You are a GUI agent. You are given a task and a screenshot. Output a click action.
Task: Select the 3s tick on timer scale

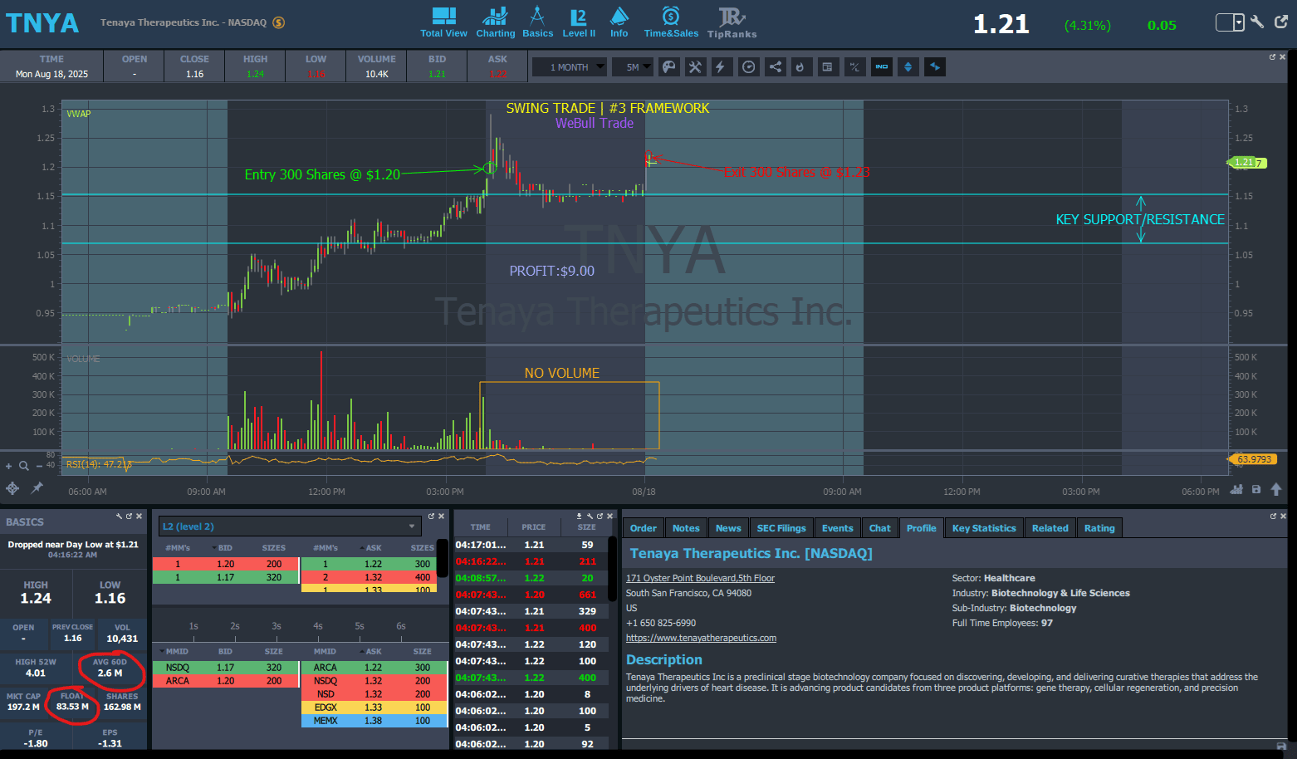[x=277, y=627]
